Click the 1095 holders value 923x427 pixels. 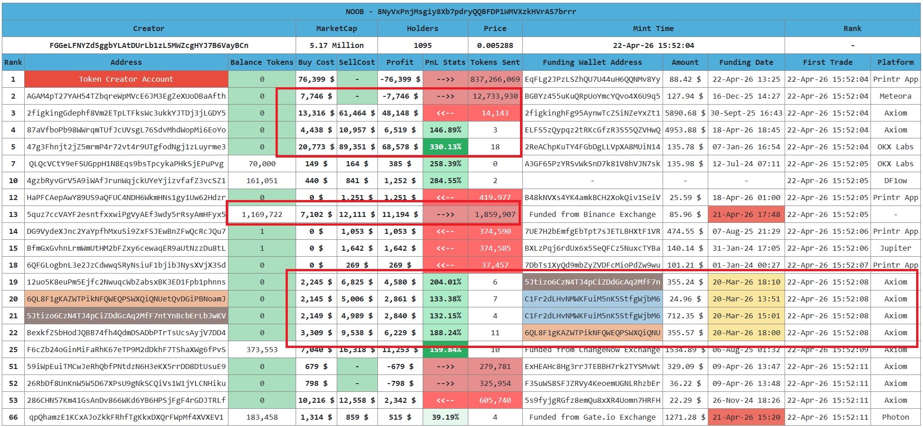[422, 45]
